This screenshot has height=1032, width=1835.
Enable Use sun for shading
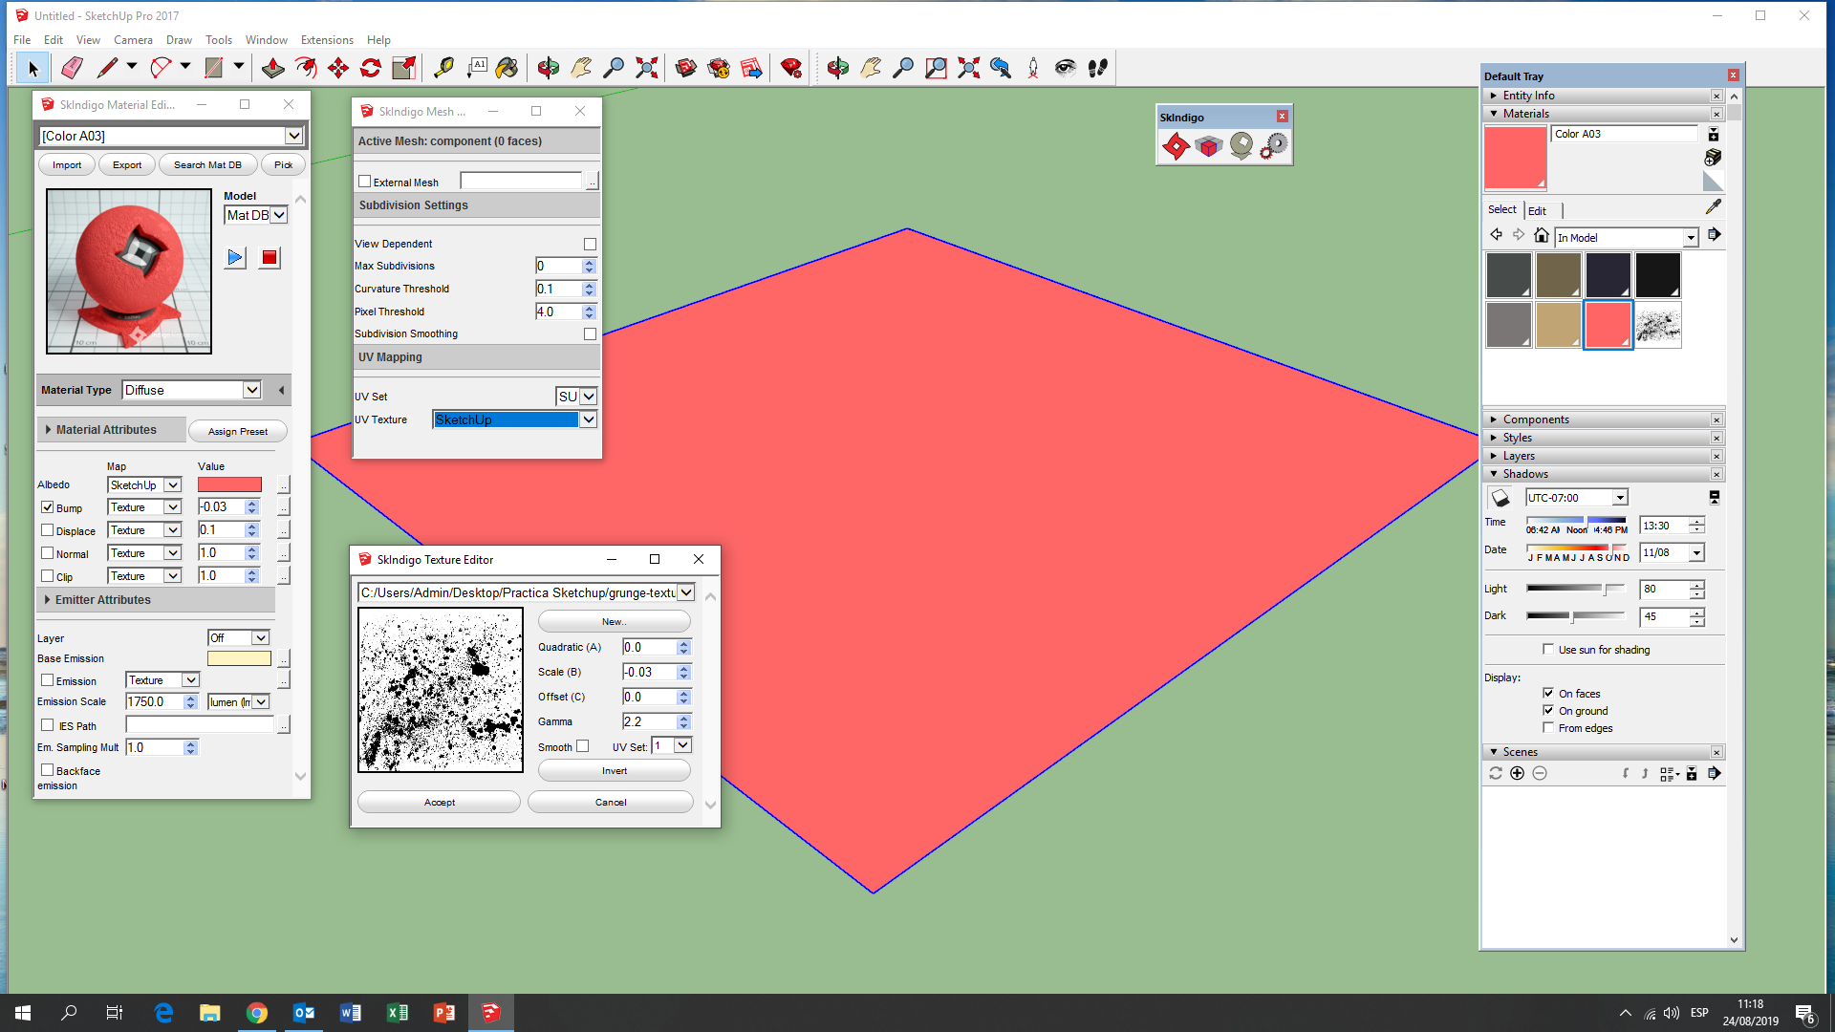1548,650
